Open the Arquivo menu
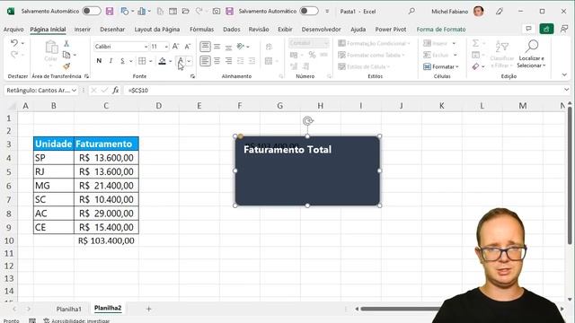Screen dimensions: 575x323 13,30
